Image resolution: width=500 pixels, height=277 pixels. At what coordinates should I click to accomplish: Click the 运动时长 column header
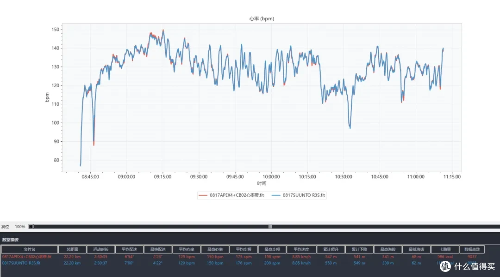pyautogui.click(x=101, y=249)
